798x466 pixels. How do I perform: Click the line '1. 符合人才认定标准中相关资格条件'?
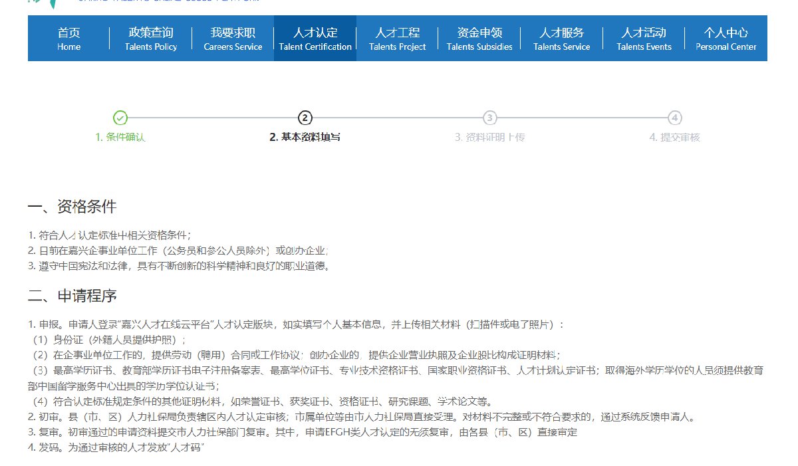(110, 235)
